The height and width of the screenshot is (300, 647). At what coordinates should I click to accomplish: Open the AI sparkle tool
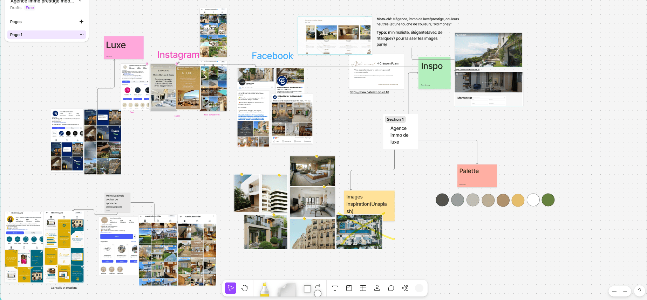pyautogui.click(x=405, y=288)
